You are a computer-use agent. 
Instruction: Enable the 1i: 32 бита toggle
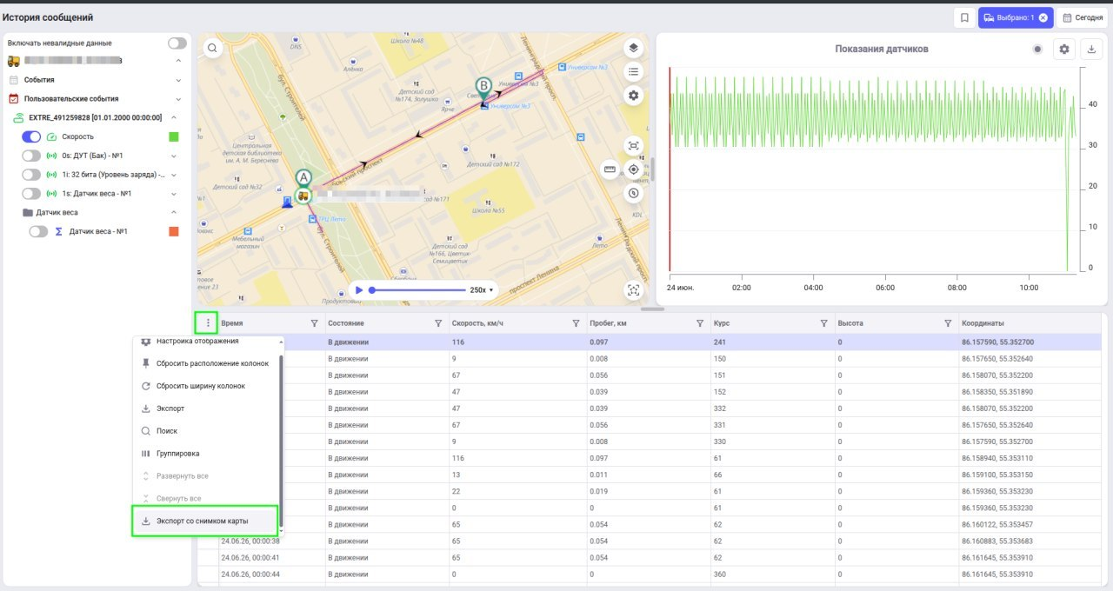[x=31, y=175]
